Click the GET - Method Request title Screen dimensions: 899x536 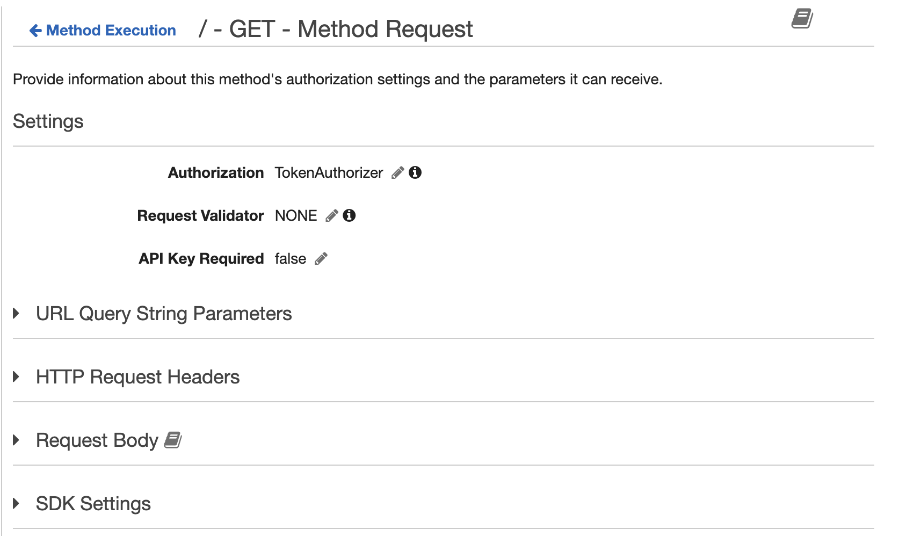(x=336, y=30)
